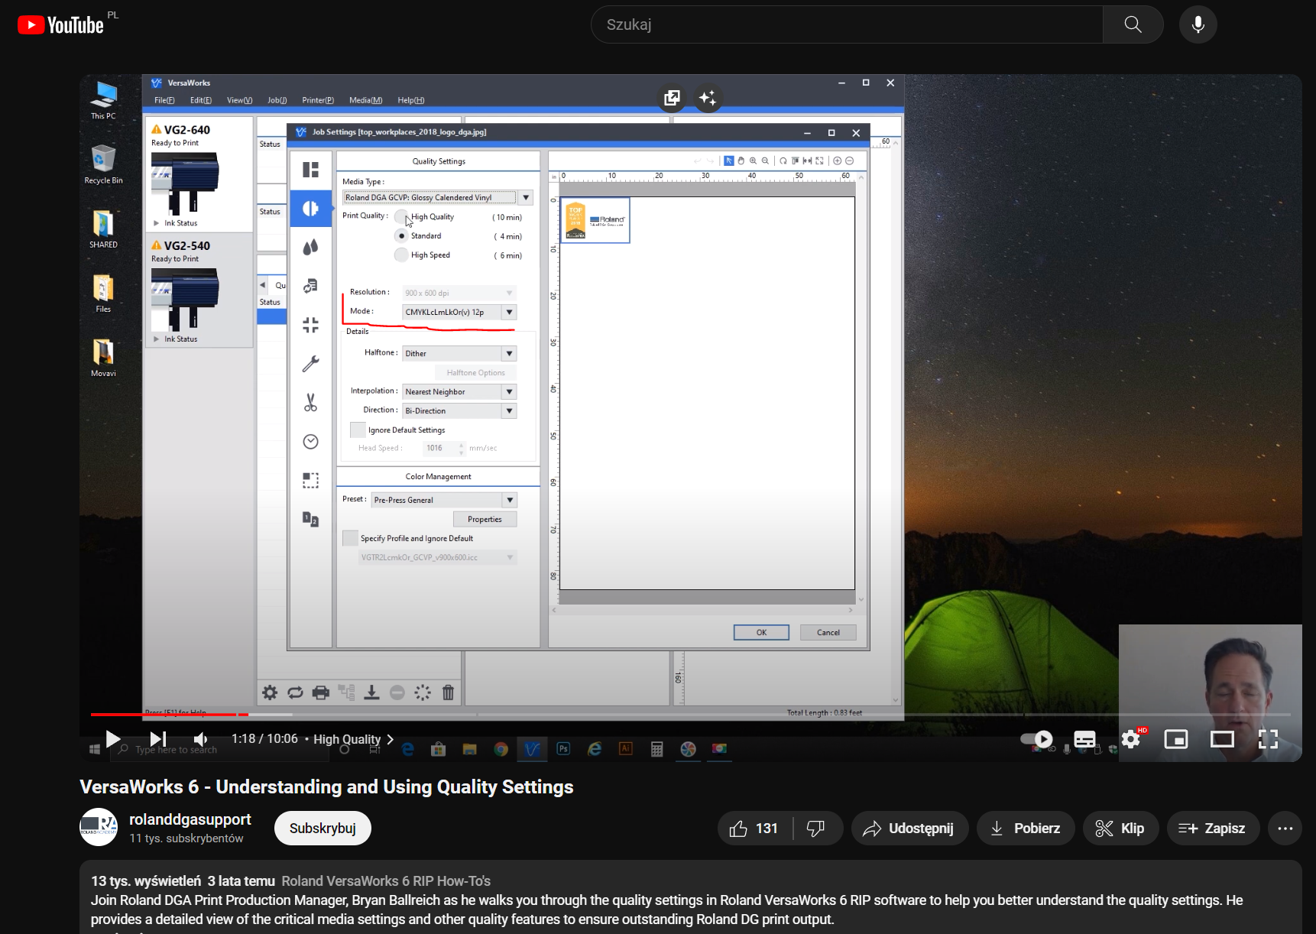Screen dimensions: 1316x934
Task: Click the RIP loop arrows icon in queue toolbar
Action: (x=295, y=692)
